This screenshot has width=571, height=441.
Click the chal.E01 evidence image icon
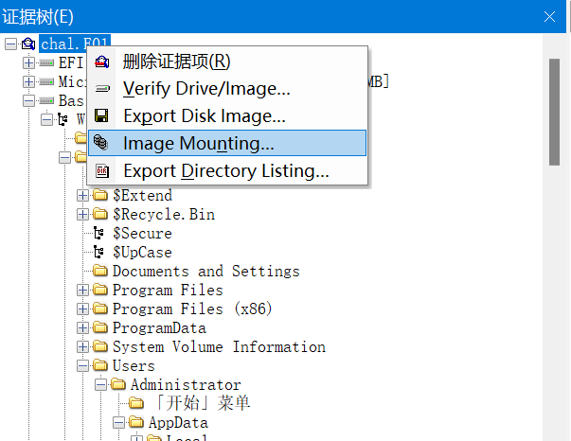pyautogui.click(x=27, y=44)
